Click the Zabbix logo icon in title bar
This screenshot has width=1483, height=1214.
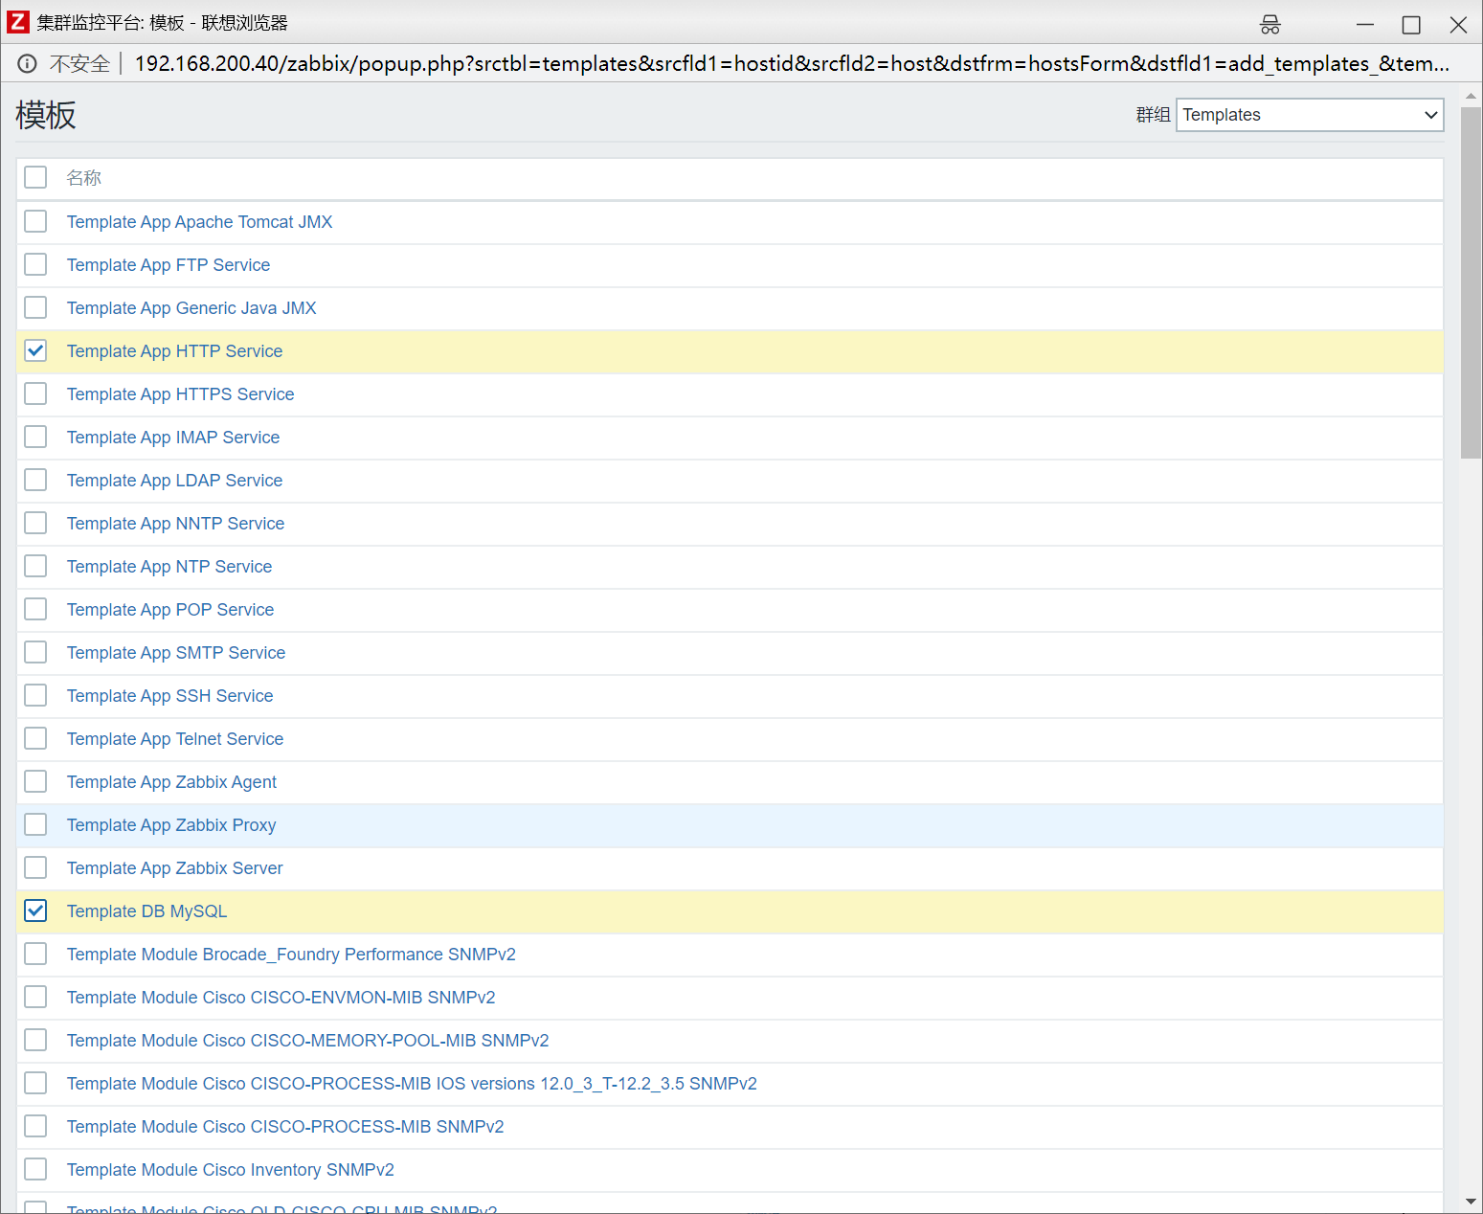18,22
